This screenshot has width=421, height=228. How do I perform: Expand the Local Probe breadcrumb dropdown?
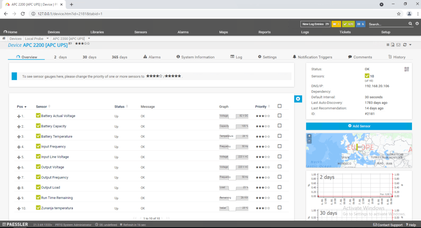click(x=48, y=39)
